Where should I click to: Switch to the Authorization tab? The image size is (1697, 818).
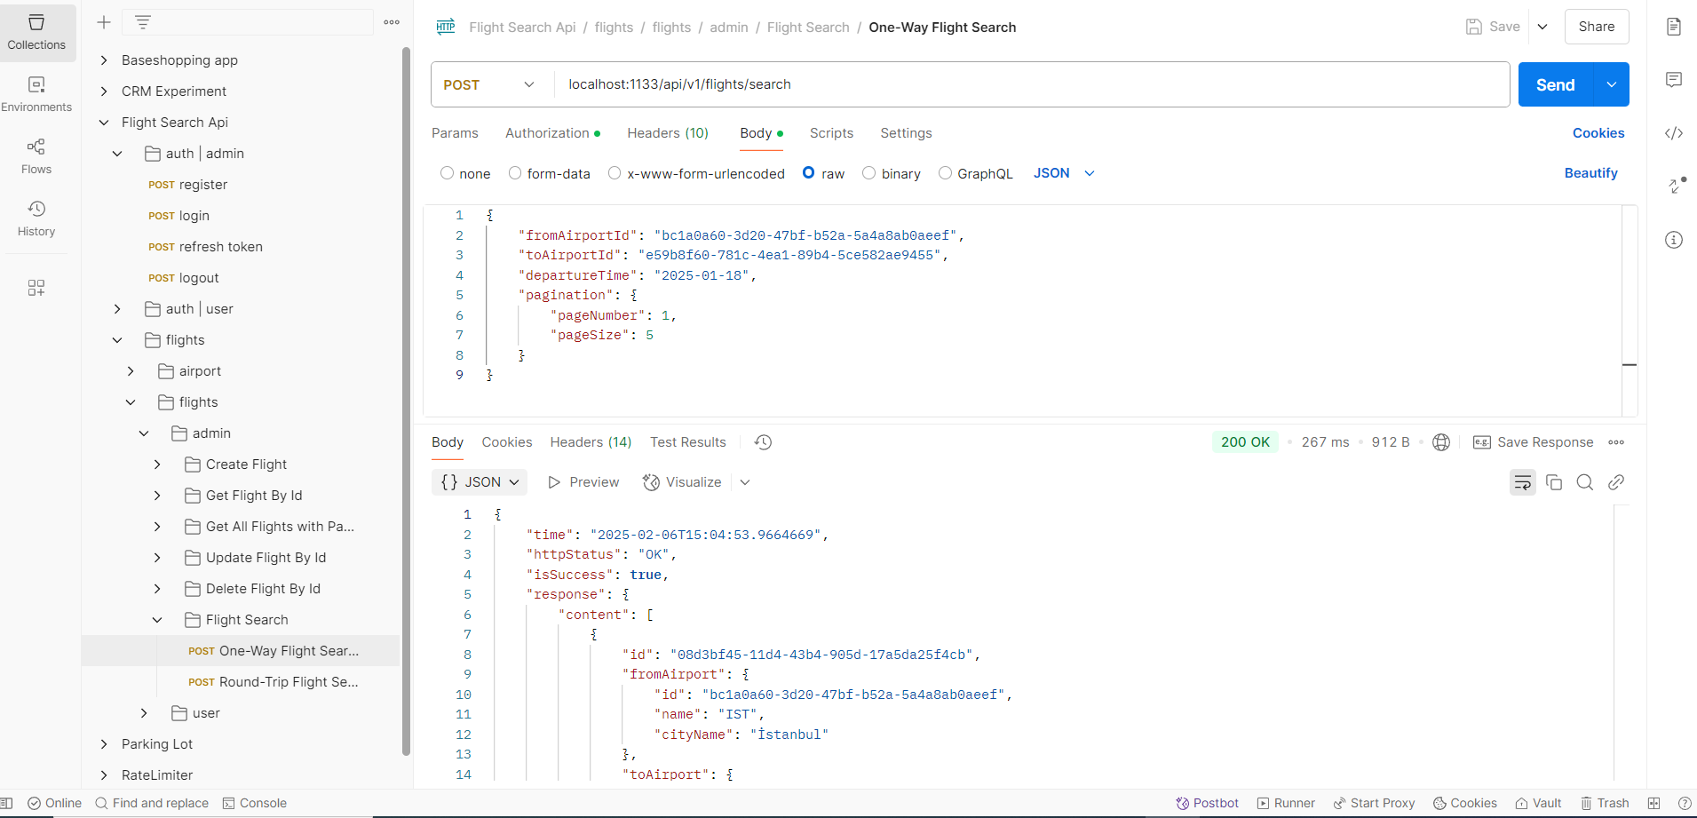tap(552, 133)
